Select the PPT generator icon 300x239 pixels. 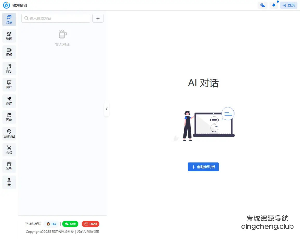(9, 84)
